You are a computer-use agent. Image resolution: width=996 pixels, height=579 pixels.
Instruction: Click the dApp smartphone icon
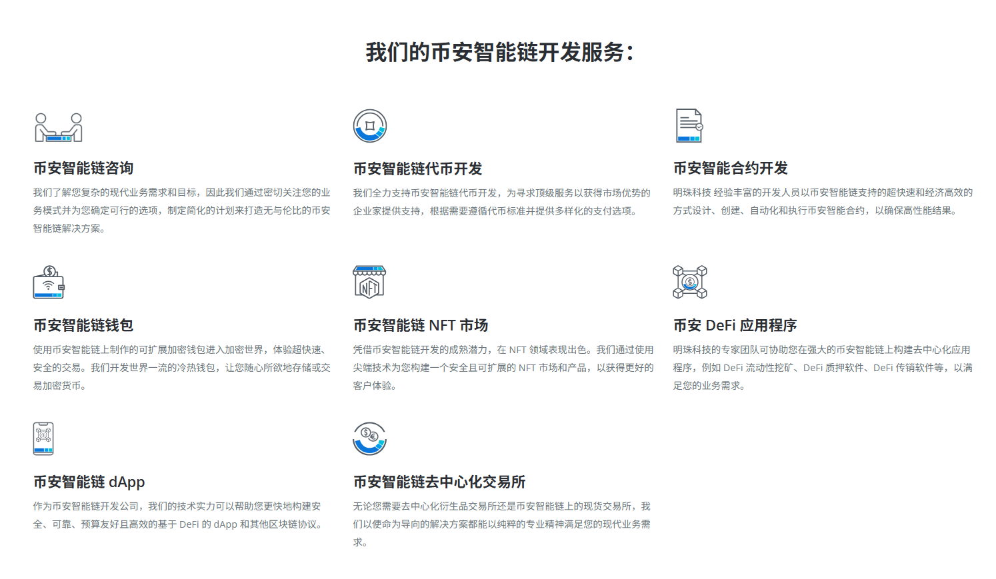click(x=43, y=438)
